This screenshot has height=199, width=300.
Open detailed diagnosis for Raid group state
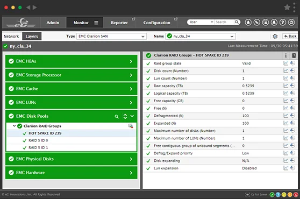pos(292,63)
